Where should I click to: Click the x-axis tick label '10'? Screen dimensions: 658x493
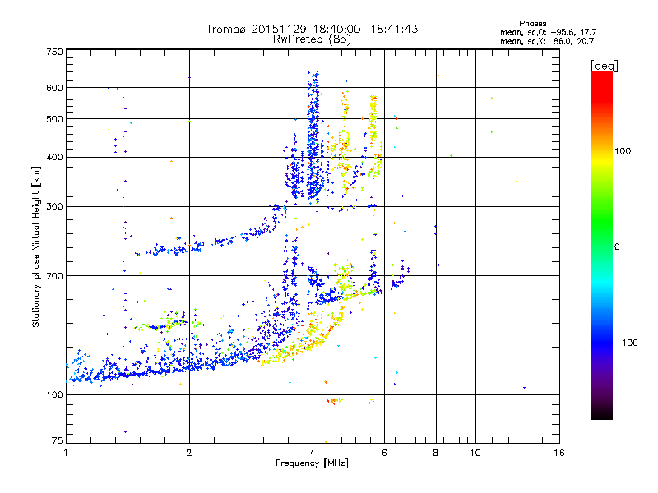pyautogui.click(x=475, y=453)
